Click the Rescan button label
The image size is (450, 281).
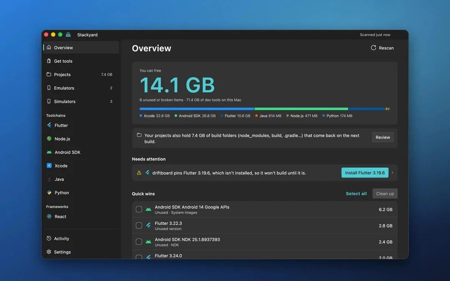click(386, 48)
